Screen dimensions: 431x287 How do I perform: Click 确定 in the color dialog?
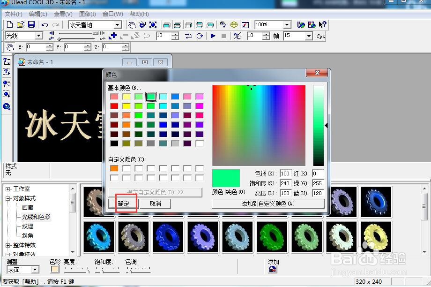[123, 204]
